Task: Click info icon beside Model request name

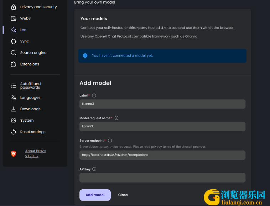Action: tap(116, 118)
